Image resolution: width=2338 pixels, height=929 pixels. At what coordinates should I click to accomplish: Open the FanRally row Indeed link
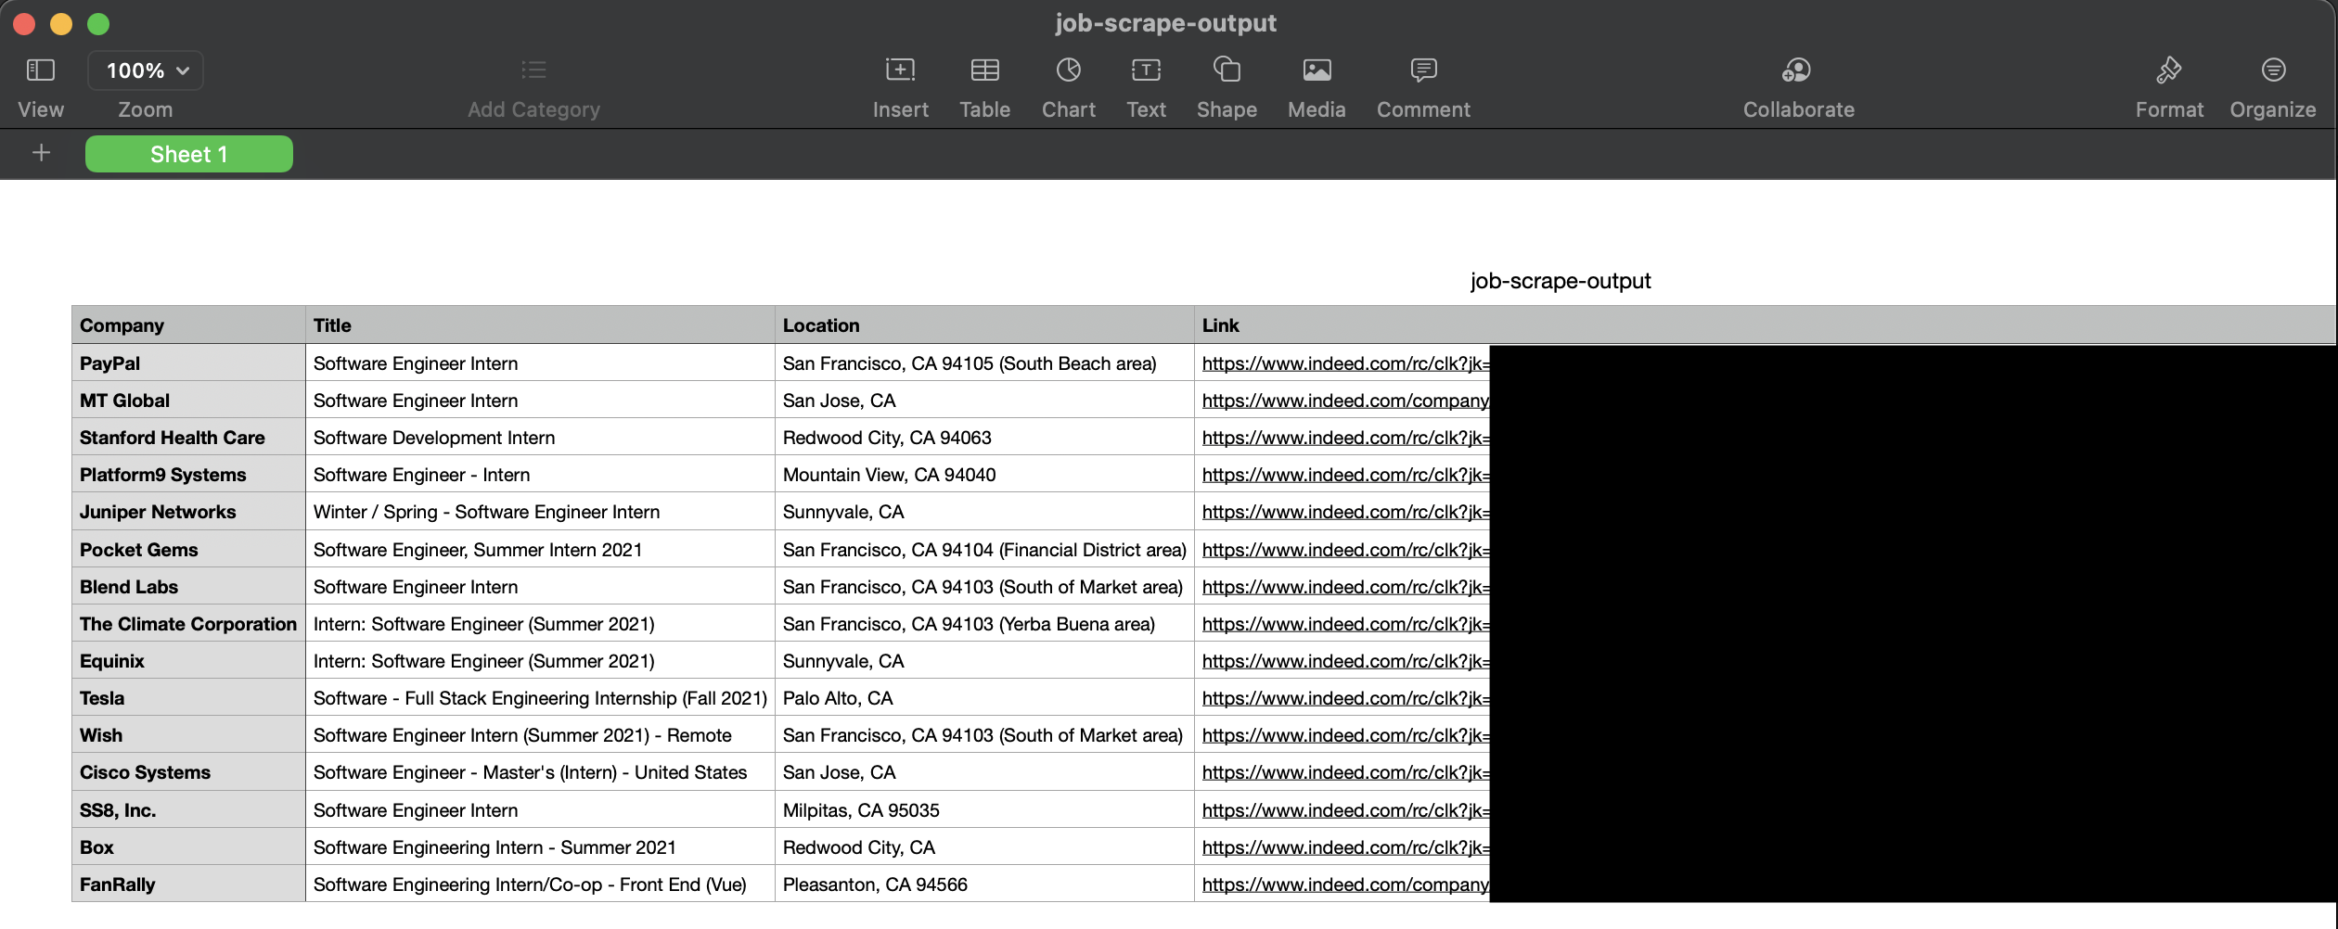click(x=1345, y=884)
